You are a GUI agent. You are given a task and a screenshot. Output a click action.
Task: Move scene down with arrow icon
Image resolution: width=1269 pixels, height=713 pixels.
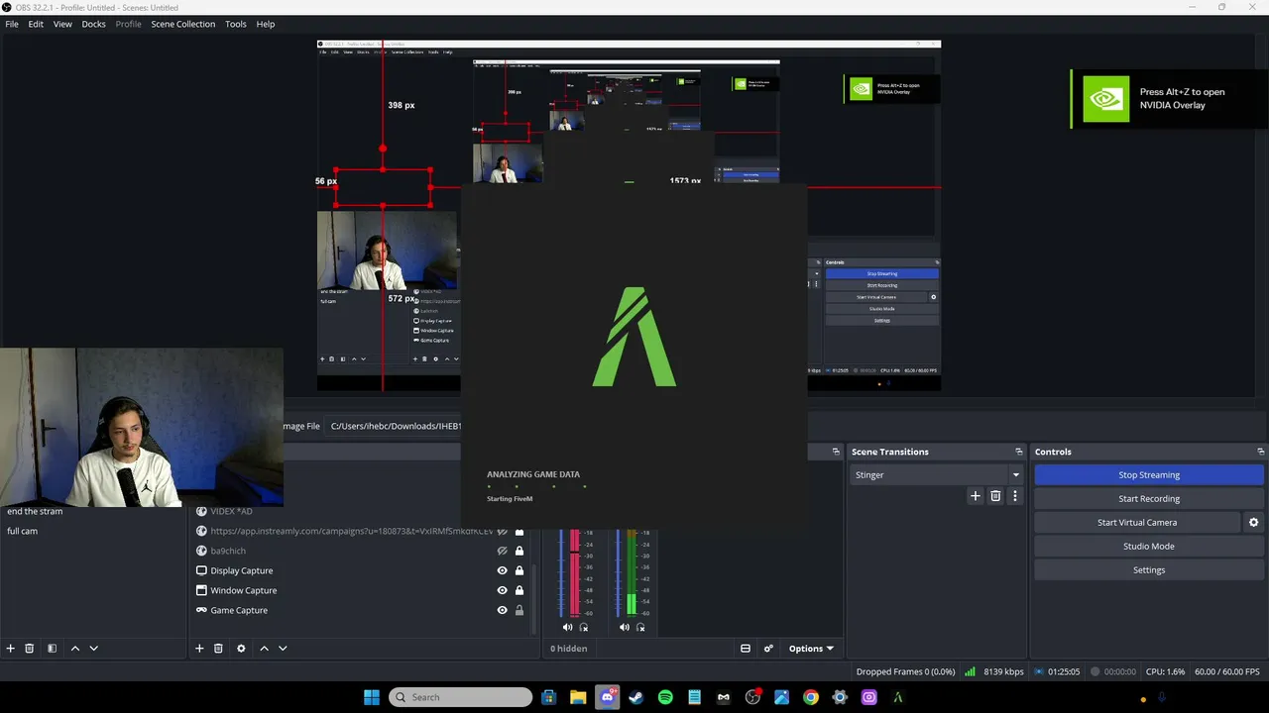coord(94,649)
